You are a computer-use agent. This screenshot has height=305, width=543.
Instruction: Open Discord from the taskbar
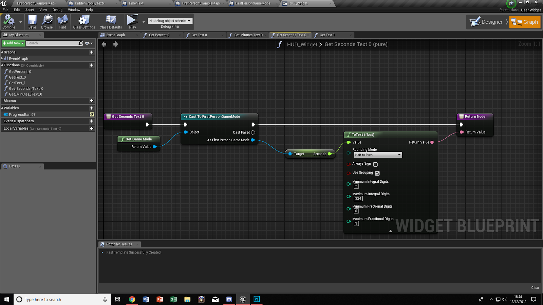229,299
